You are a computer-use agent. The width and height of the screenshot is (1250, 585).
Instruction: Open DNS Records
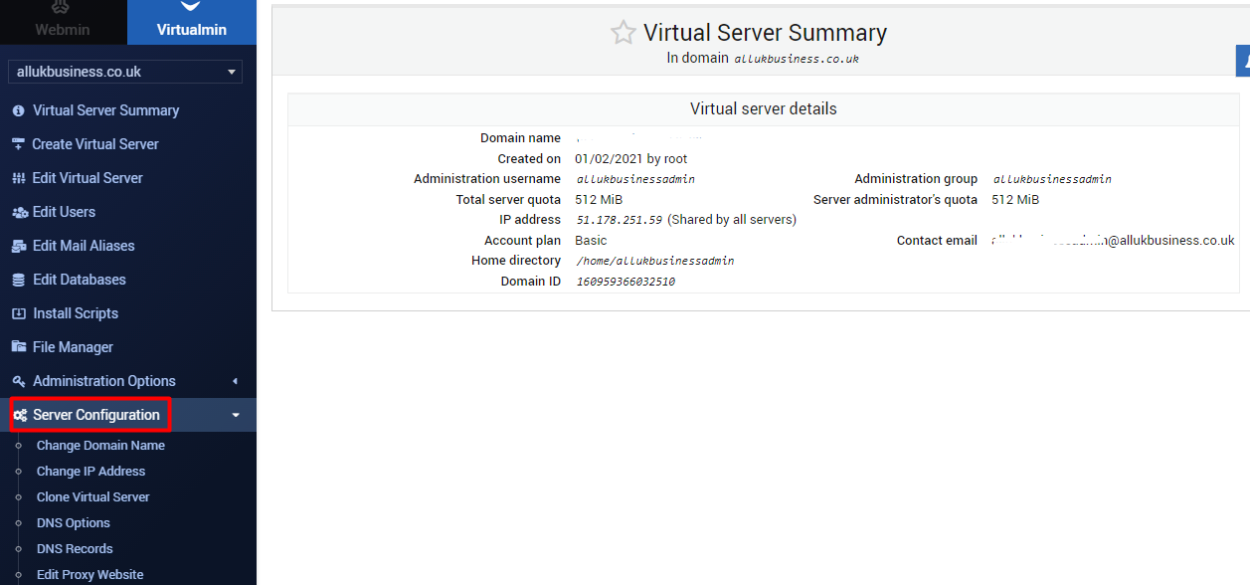point(75,549)
